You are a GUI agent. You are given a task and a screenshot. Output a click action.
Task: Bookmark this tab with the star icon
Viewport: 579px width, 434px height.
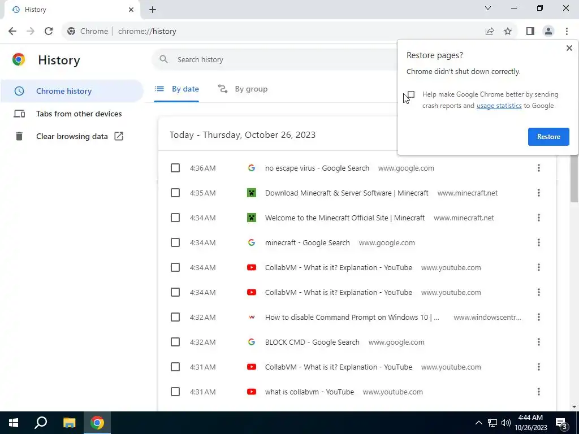click(508, 32)
